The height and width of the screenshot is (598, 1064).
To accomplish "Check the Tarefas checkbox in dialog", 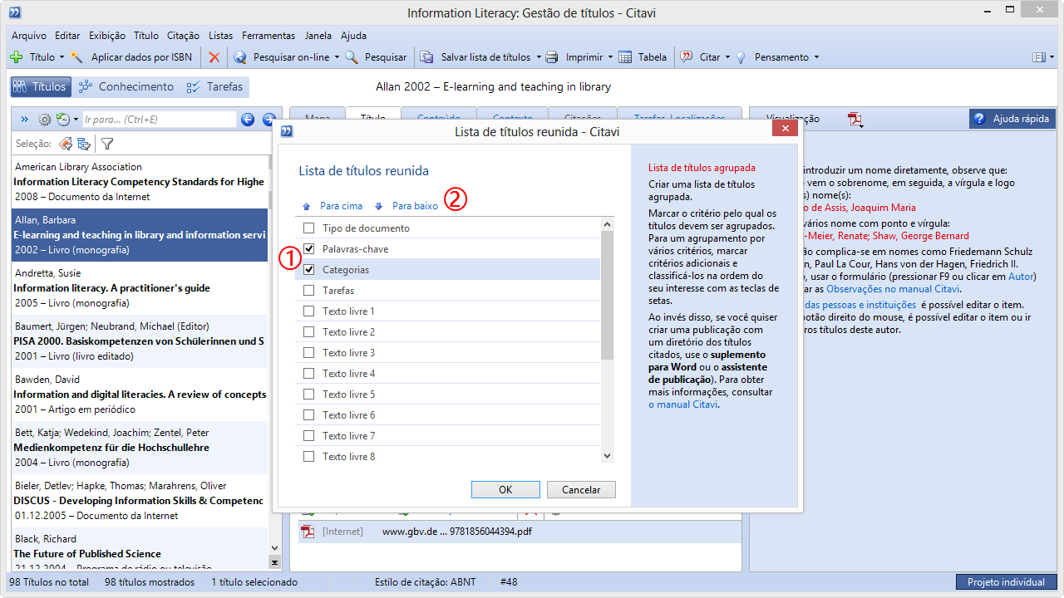I will pyautogui.click(x=308, y=291).
